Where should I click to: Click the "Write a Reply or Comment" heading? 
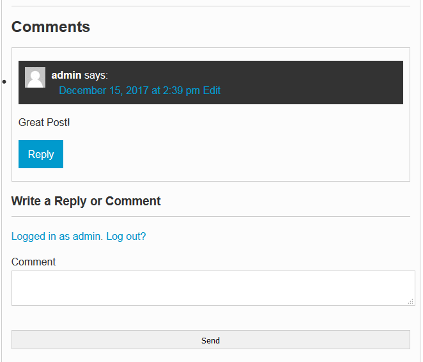click(86, 201)
